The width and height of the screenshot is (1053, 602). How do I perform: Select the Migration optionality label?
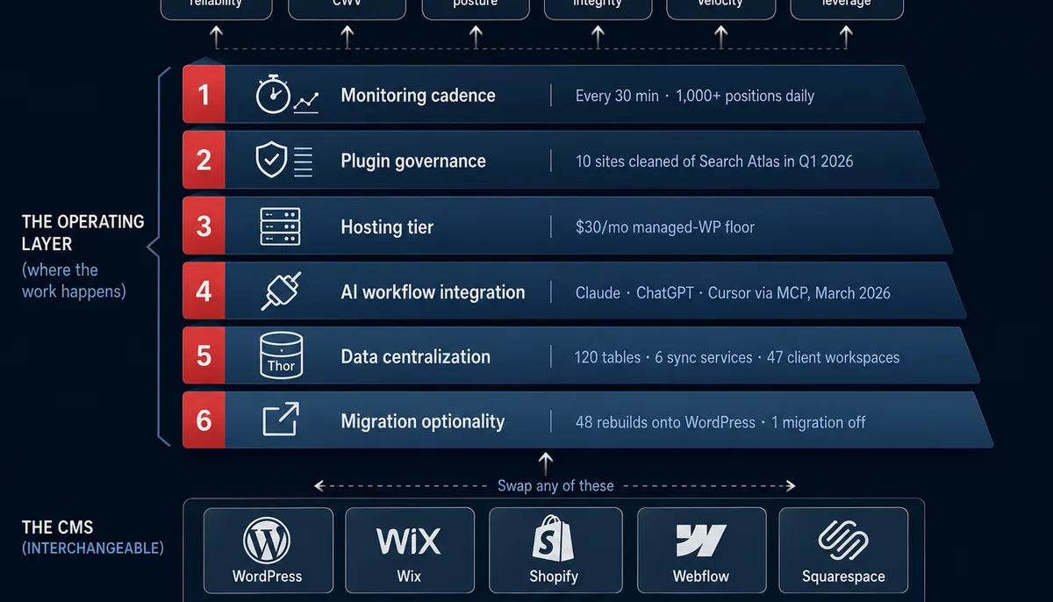click(x=423, y=422)
